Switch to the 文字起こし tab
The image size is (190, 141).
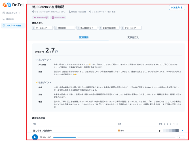pos(133,37)
